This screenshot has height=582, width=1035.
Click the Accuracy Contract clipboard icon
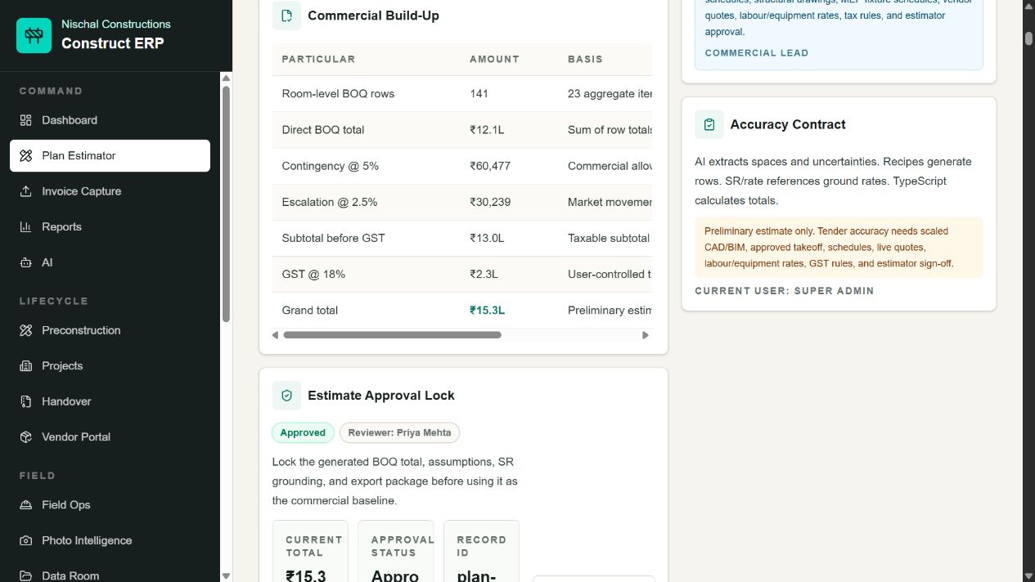[709, 124]
